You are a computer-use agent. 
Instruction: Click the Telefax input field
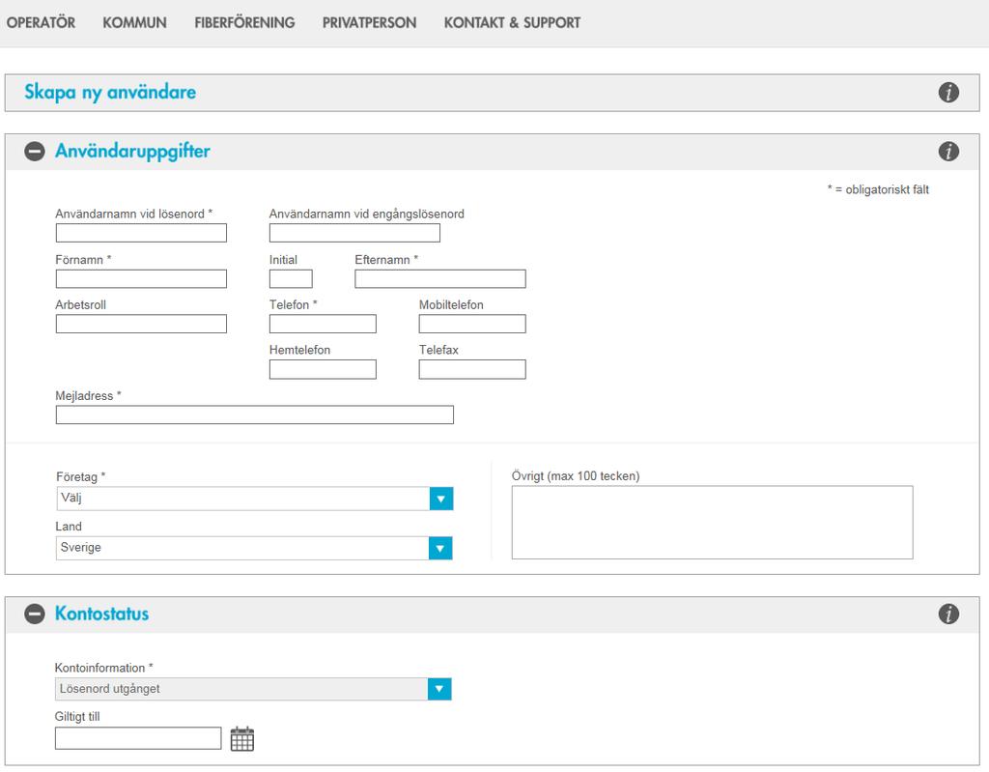[472, 369]
